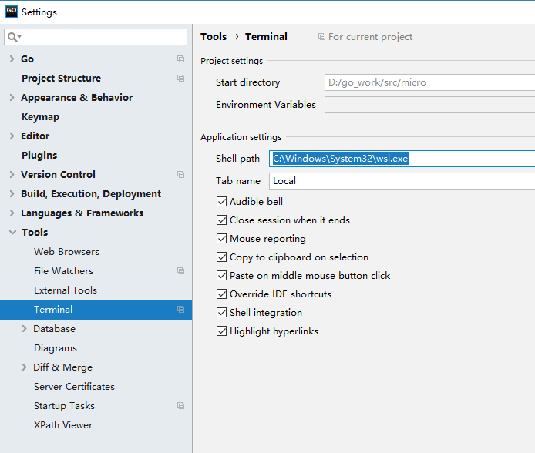Click the project icon next to Project Structure
This screenshot has height=453, width=535.
click(180, 79)
